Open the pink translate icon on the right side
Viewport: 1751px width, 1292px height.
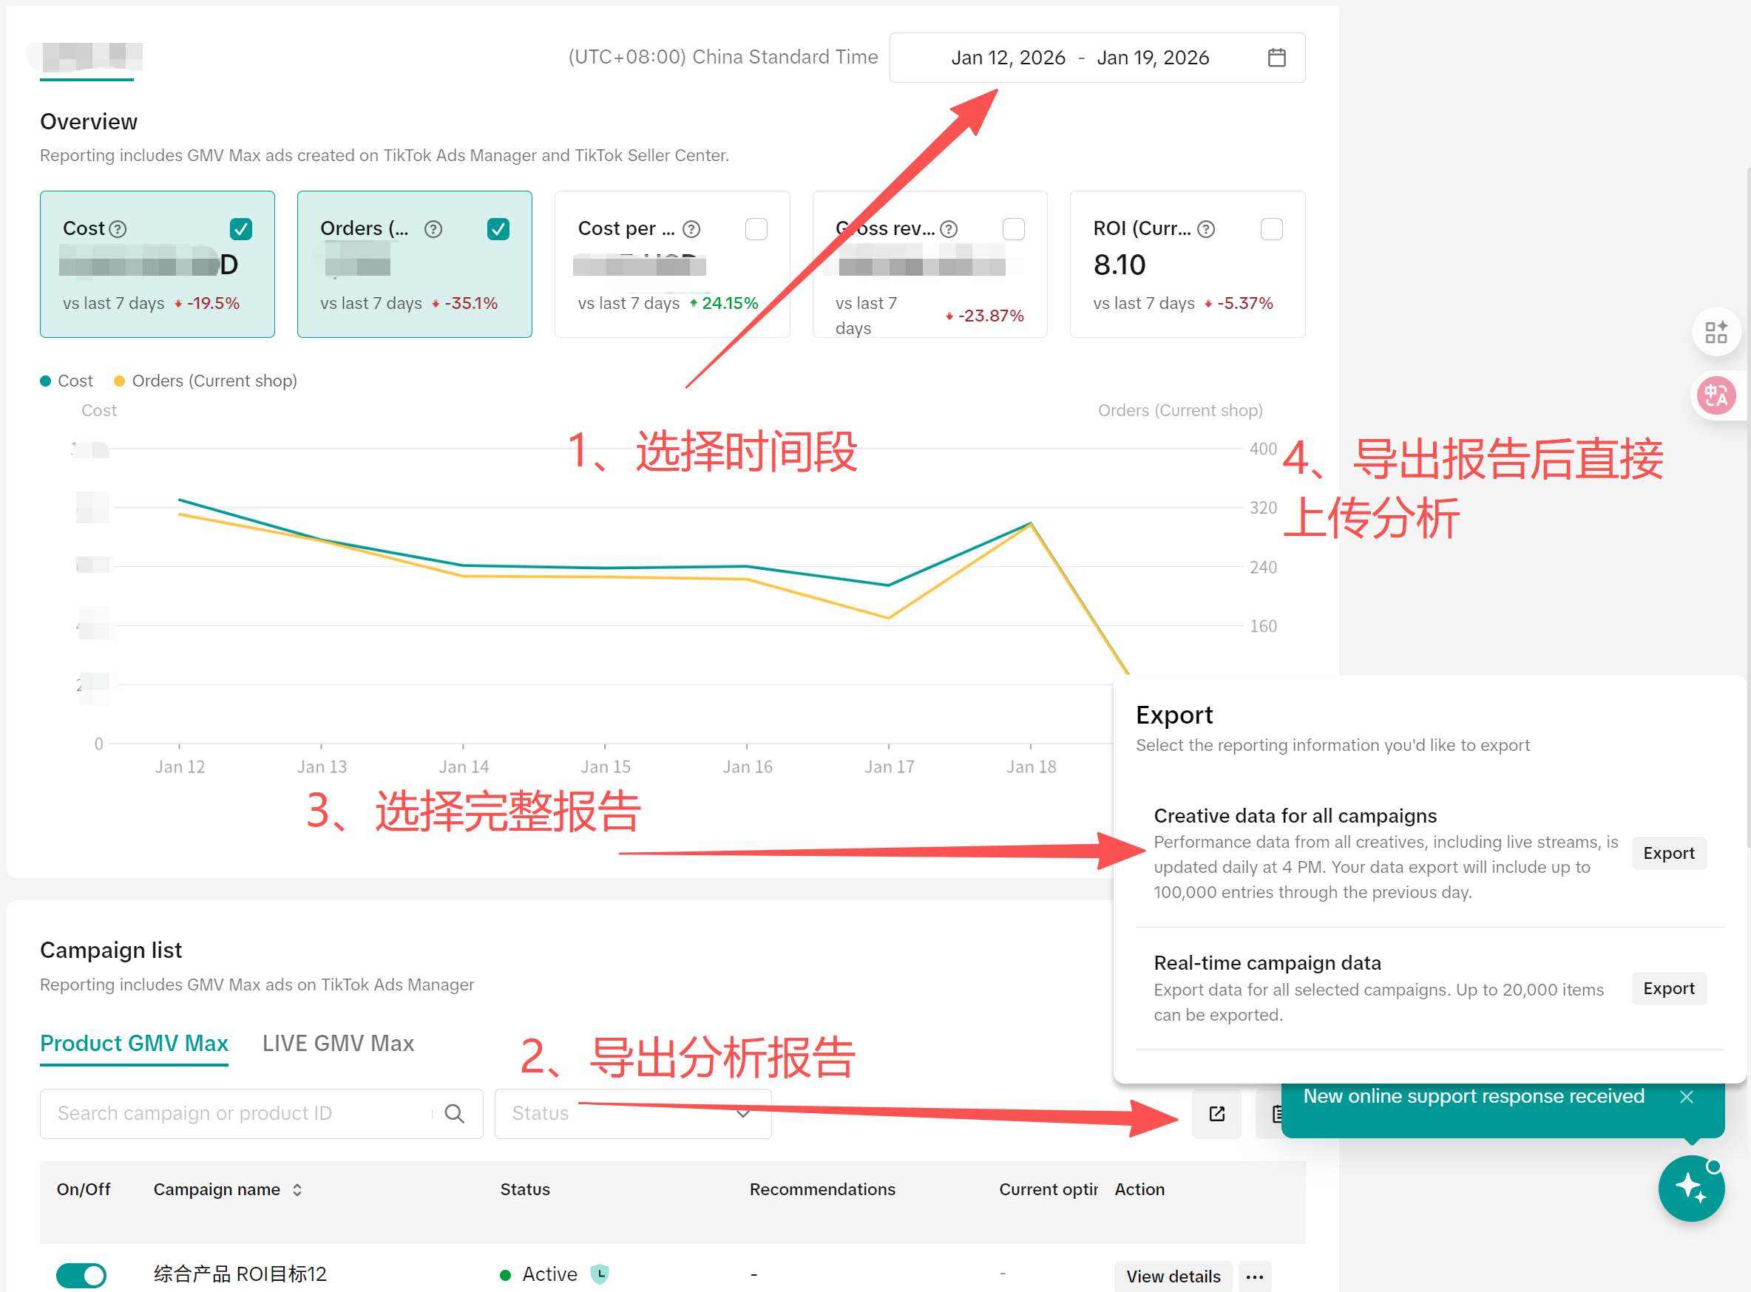click(x=1718, y=395)
